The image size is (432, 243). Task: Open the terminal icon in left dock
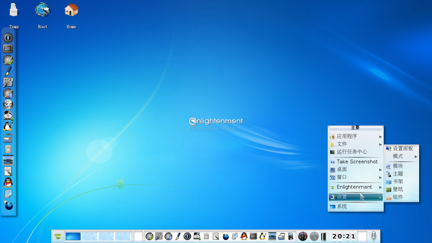tap(8, 49)
